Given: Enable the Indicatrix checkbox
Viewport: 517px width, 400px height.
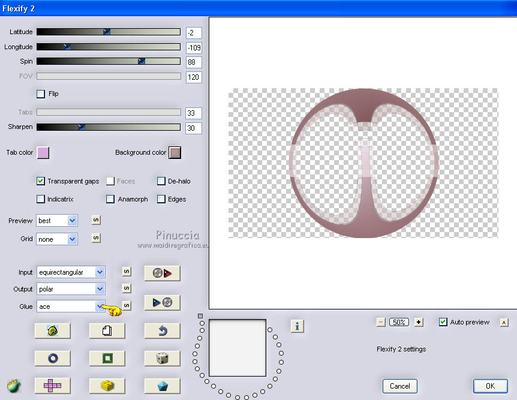Looking at the screenshot, I should pyautogui.click(x=41, y=199).
